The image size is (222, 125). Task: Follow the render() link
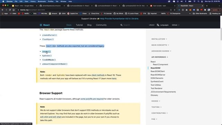point(46,52)
